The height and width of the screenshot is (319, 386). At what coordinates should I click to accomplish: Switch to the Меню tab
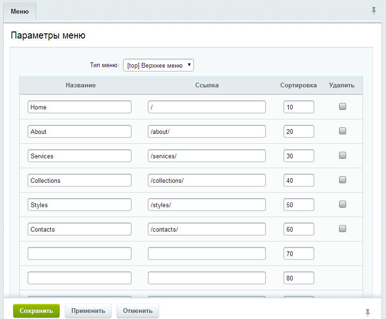[x=20, y=12]
